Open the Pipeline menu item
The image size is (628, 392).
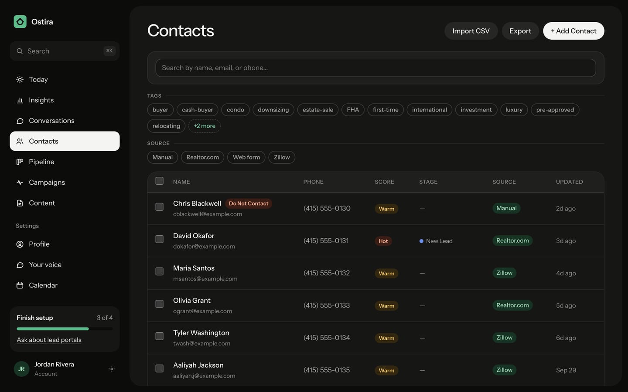tap(65, 162)
